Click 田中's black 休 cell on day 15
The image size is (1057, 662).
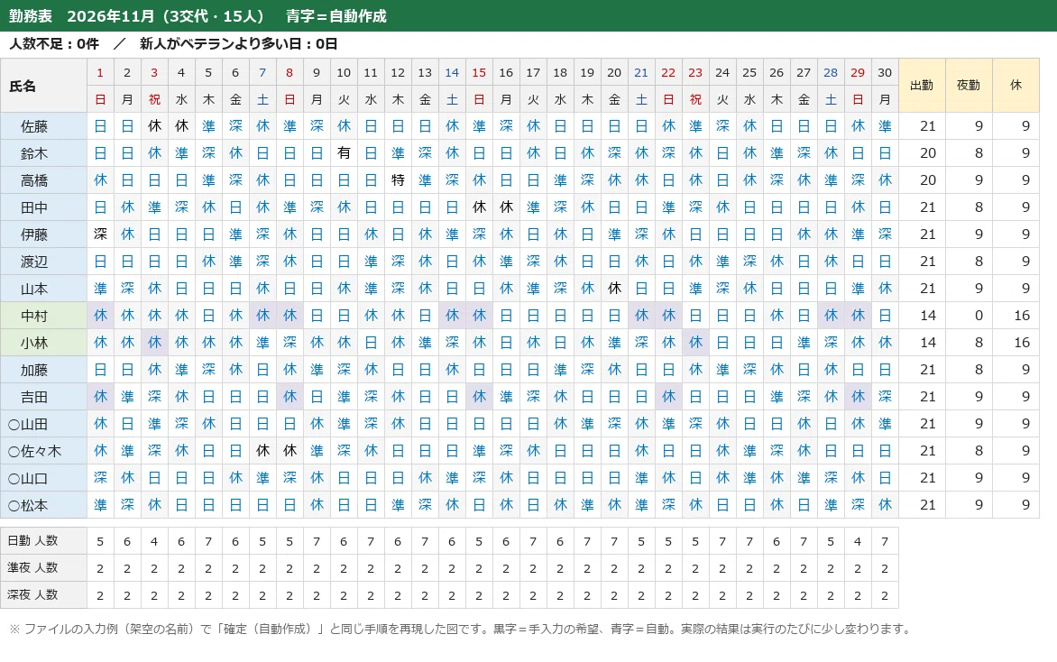(x=479, y=207)
